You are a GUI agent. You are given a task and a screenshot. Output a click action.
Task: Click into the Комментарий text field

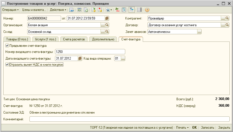point(129,119)
